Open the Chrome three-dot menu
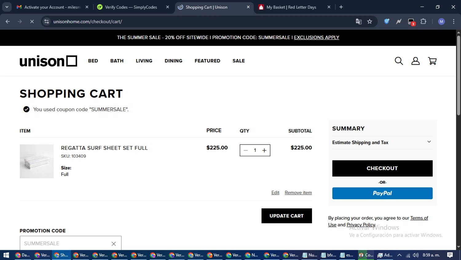Viewport: 461px width, 260px height. 454,21
